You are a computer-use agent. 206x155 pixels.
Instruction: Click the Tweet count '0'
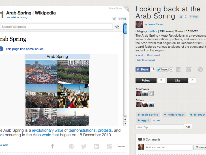pyautogui.click(x=171, y=70)
